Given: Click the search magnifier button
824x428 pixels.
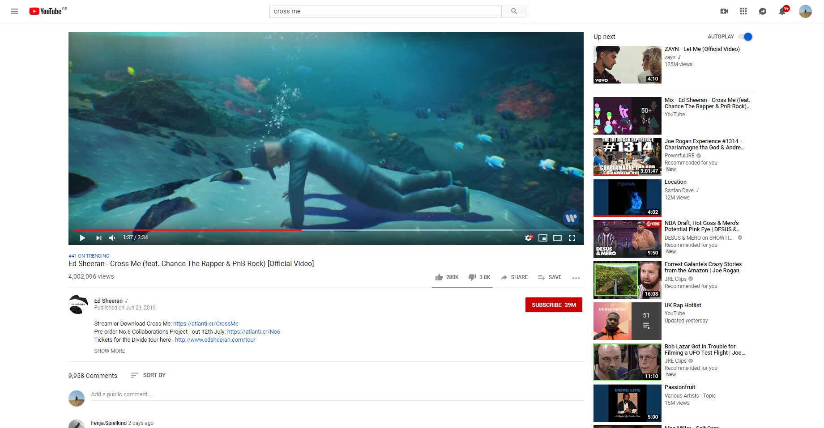Looking at the screenshot, I should coord(514,11).
